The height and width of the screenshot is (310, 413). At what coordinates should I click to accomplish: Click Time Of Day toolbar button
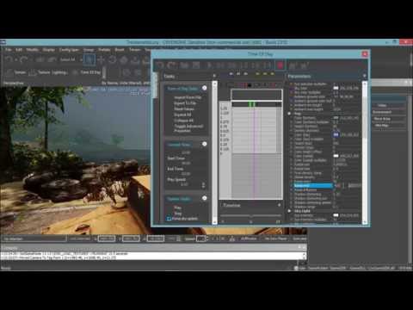point(87,72)
